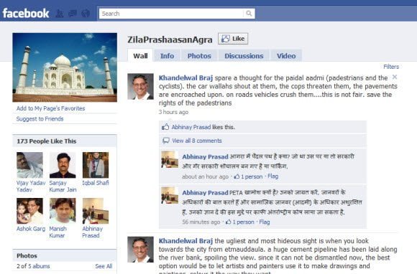Open Sanjay Kumar Jain's profile thumbnail
This screenshot has width=417, height=274.
(x=63, y=165)
